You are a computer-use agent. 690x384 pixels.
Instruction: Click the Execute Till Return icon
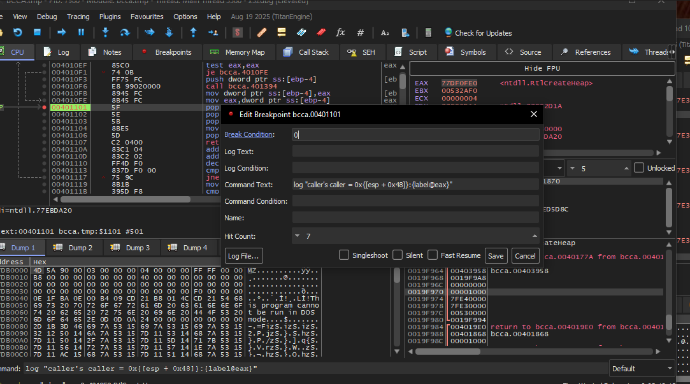[x=193, y=32]
